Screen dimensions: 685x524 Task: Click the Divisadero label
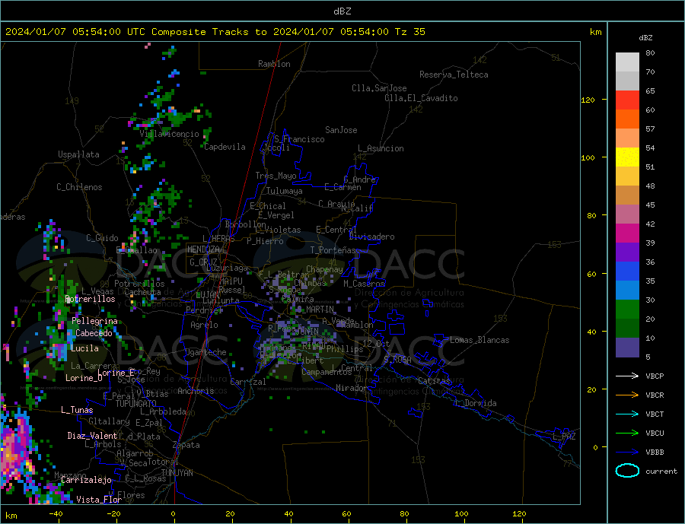[x=371, y=237]
